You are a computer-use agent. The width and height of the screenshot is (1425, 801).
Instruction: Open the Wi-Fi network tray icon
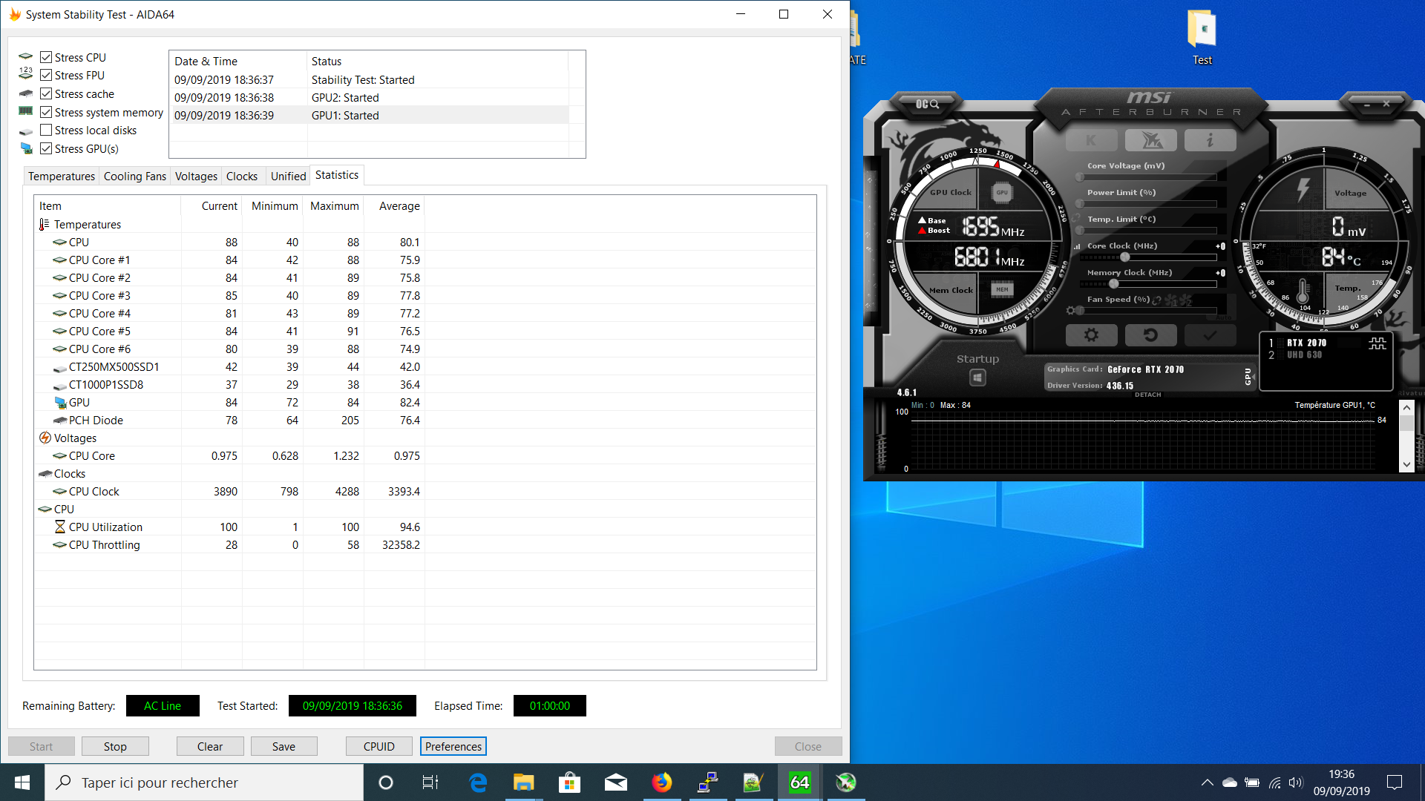pos(1275,782)
